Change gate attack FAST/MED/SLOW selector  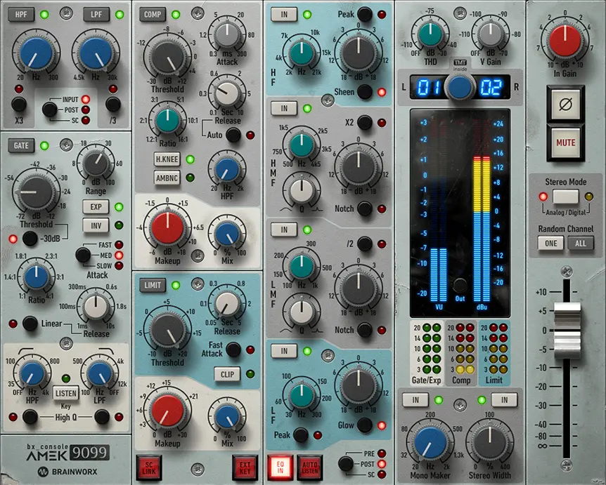point(83,255)
